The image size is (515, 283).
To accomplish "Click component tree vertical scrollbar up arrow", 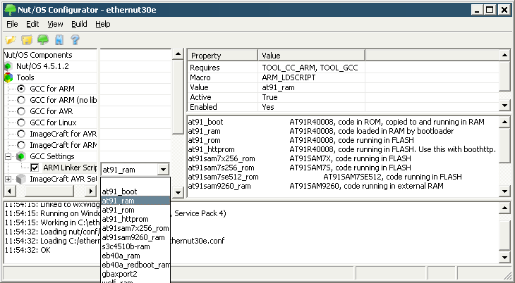I will pos(178,54).
